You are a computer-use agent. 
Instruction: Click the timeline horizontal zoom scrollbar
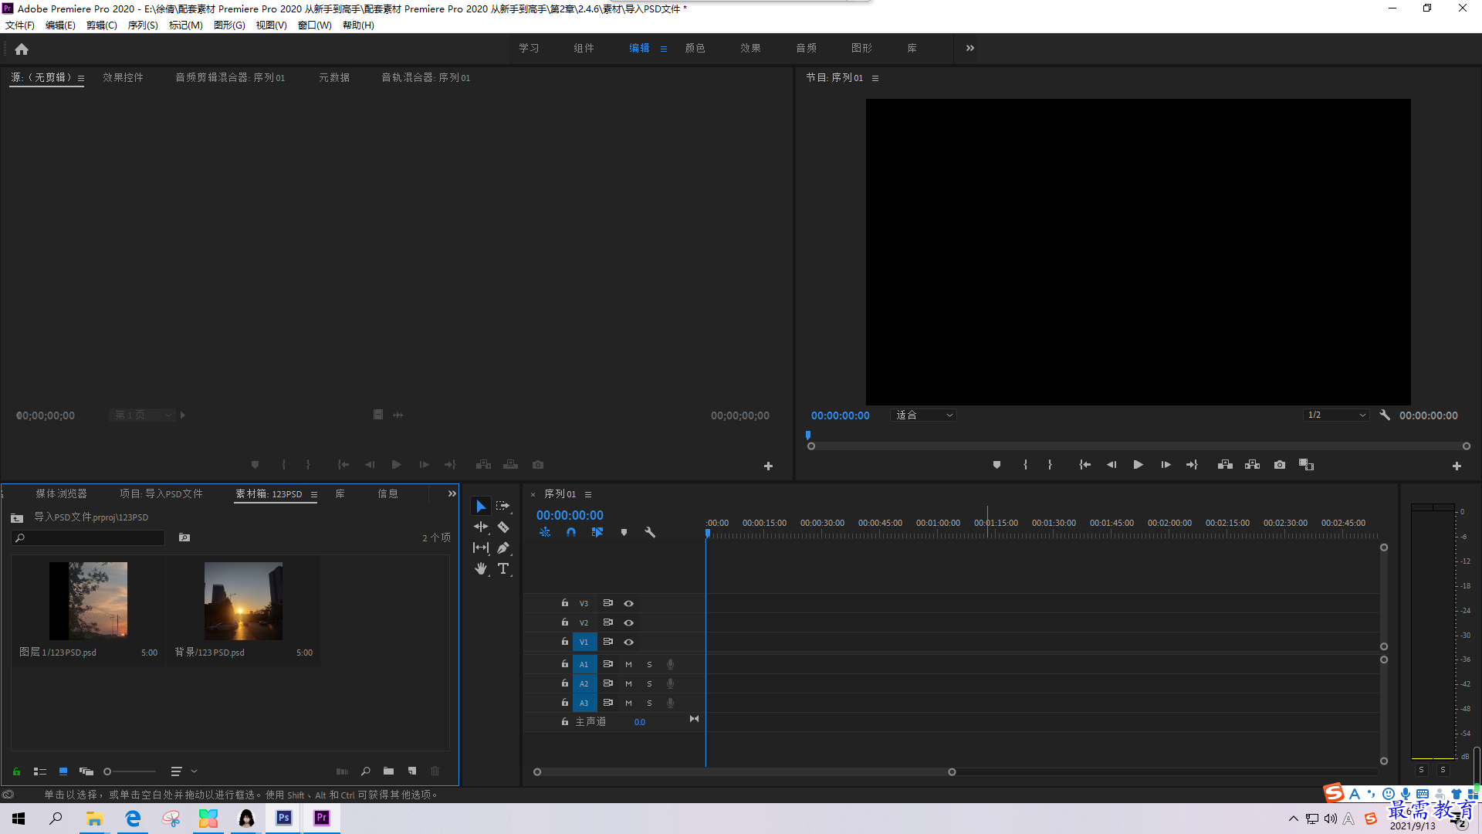pyautogui.click(x=744, y=771)
